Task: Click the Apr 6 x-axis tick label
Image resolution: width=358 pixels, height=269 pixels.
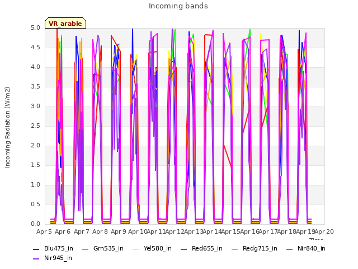Action: [x=63, y=231]
